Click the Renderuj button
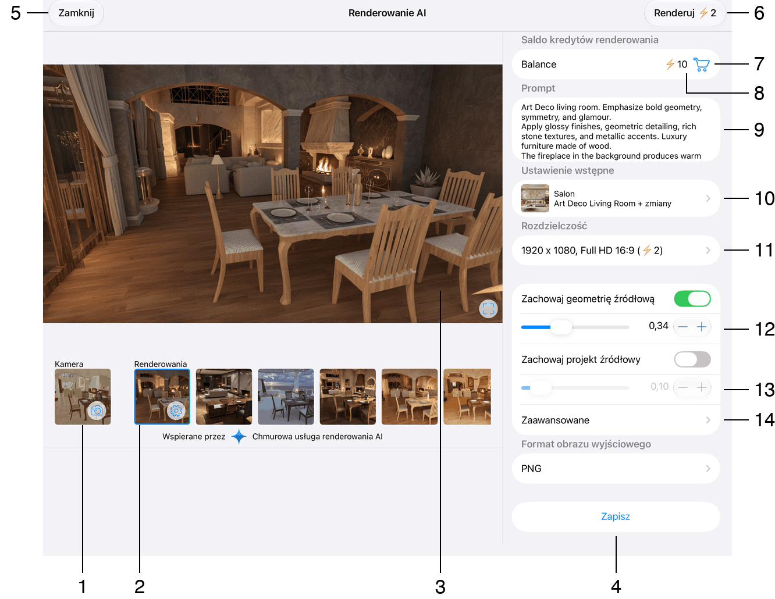The image size is (775, 599). [x=685, y=13]
